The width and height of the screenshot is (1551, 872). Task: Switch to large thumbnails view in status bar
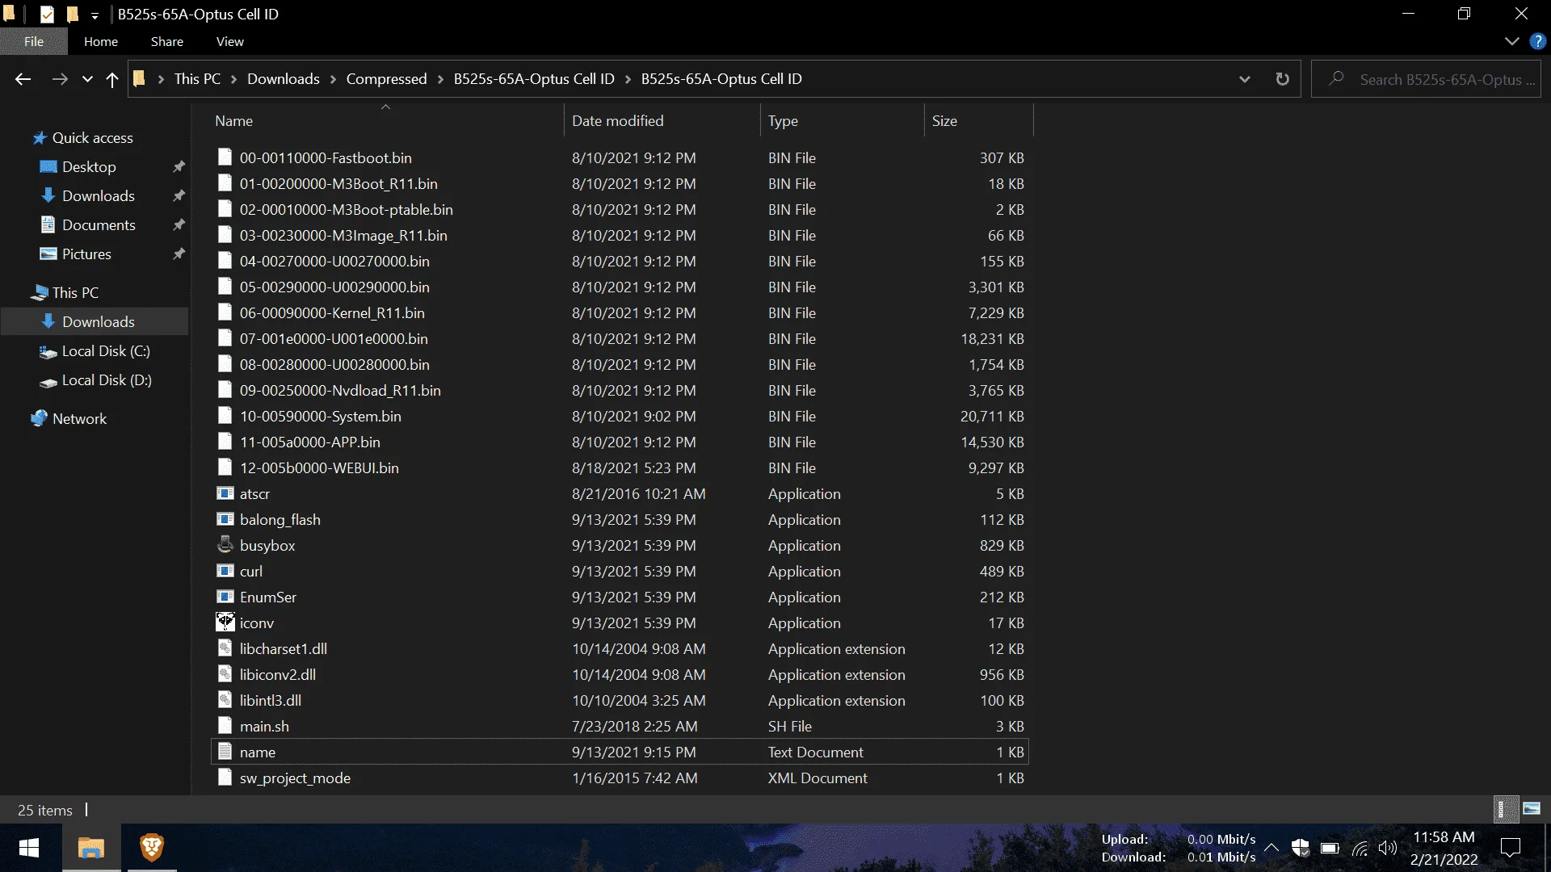tap(1532, 809)
